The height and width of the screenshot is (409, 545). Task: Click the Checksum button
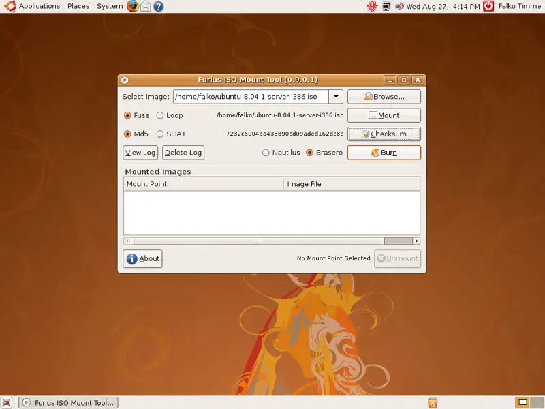(384, 134)
